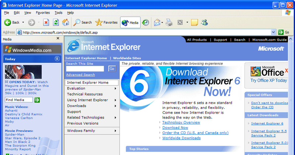
Task: Open History with the clock icon
Action: coord(145,23)
